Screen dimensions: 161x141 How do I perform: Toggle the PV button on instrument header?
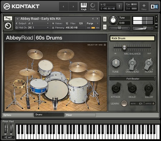pyautogui.click(x=156, y=27)
